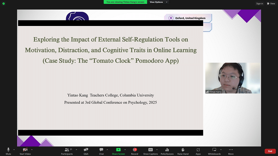Open Whiteboards
Screen dimensions: 278x156
(214, 150)
